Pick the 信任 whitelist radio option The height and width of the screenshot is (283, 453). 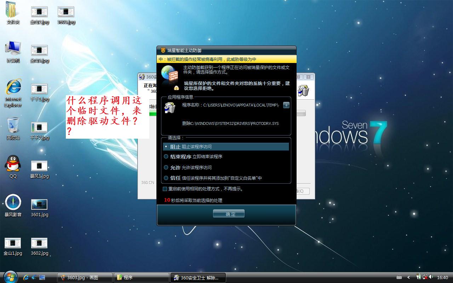pos(166,178)
